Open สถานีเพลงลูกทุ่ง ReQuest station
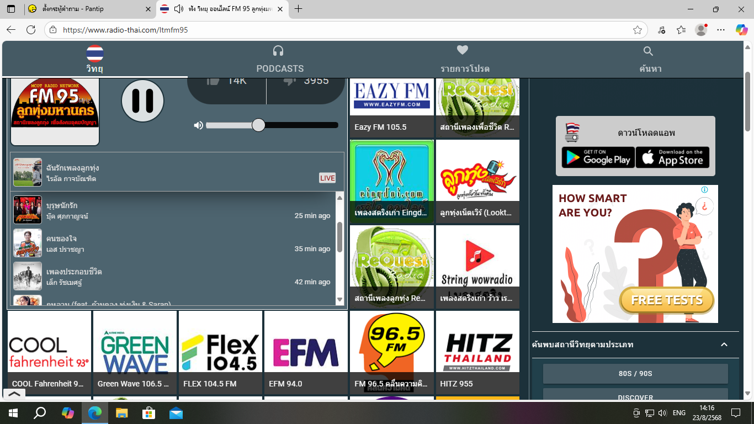This screenshot has height=424, width=754. tap(392, 267)
